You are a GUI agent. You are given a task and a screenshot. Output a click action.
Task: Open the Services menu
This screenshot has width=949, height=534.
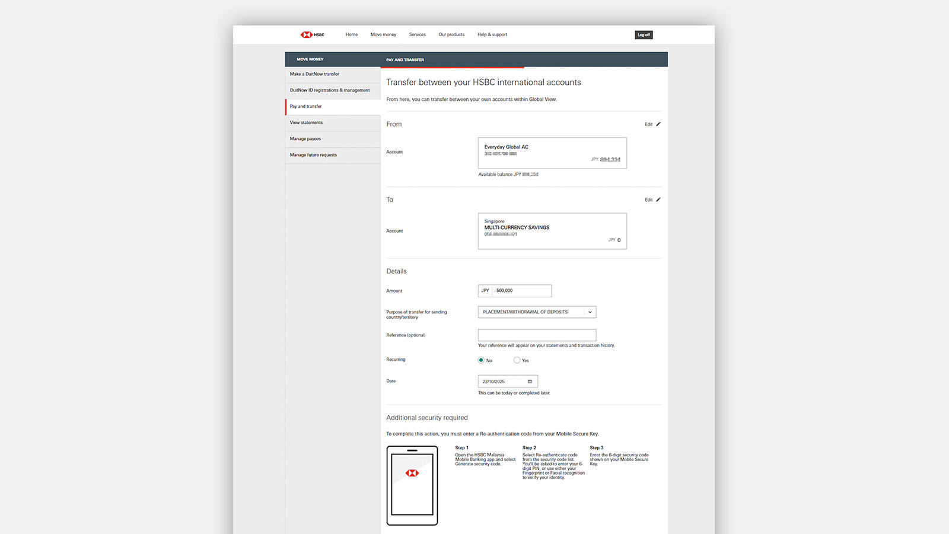417,34
